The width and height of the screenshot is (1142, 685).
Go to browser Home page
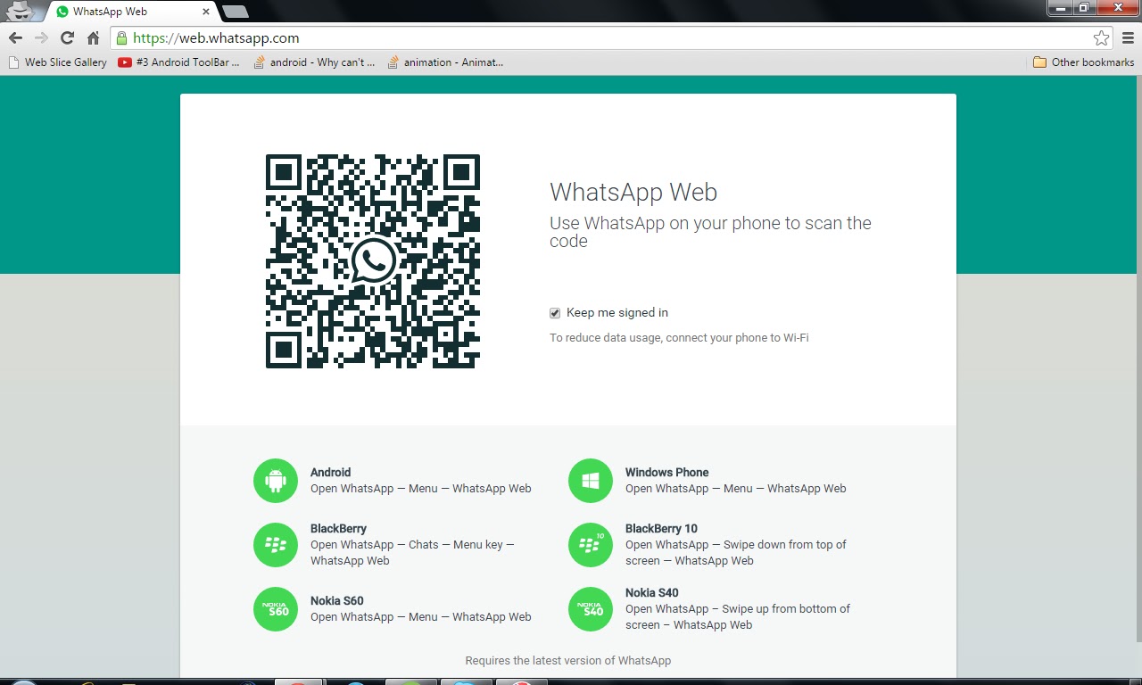click(93, 38)
